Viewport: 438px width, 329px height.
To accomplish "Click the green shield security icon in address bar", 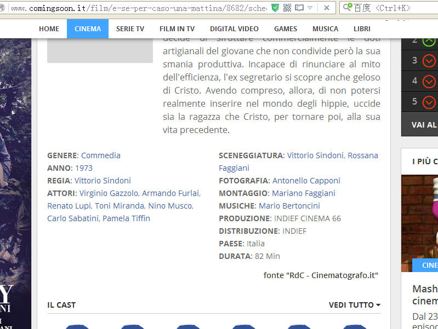I will [275, 8].
